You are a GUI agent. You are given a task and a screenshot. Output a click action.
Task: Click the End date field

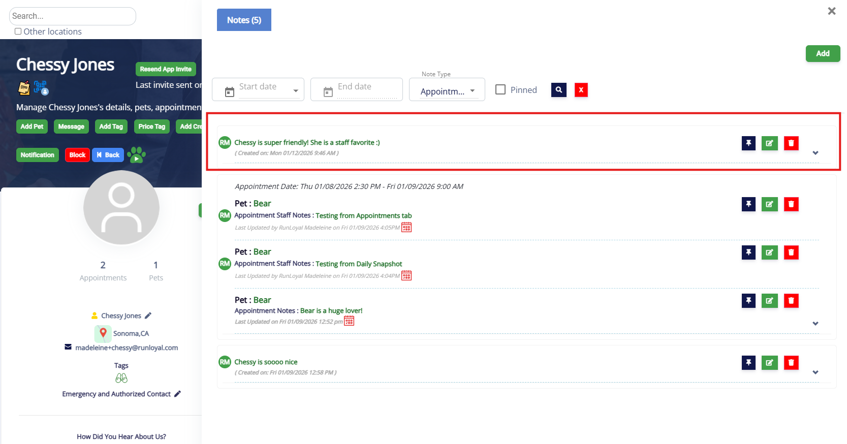click(x=357, y=89)
